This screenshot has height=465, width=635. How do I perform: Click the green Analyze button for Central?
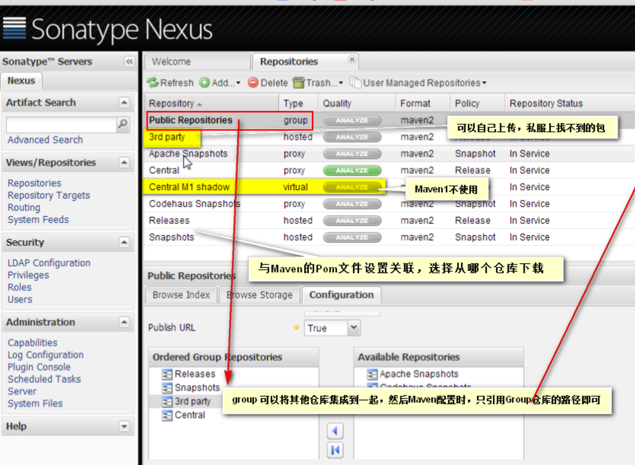tap(352, 171)
